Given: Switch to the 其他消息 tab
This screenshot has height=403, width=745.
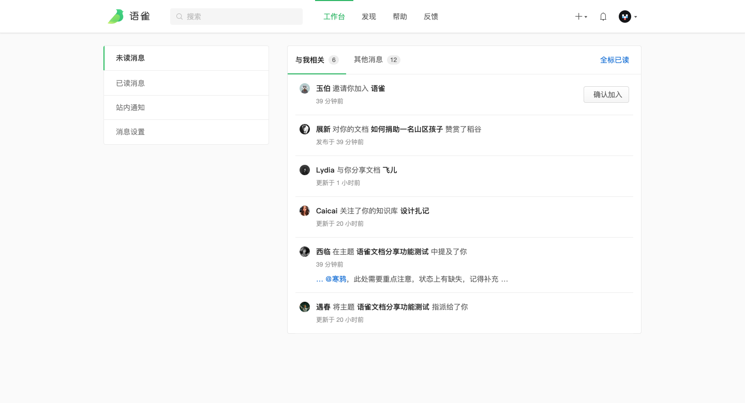Looking at the screenshot, I should [x=376, y=60].
